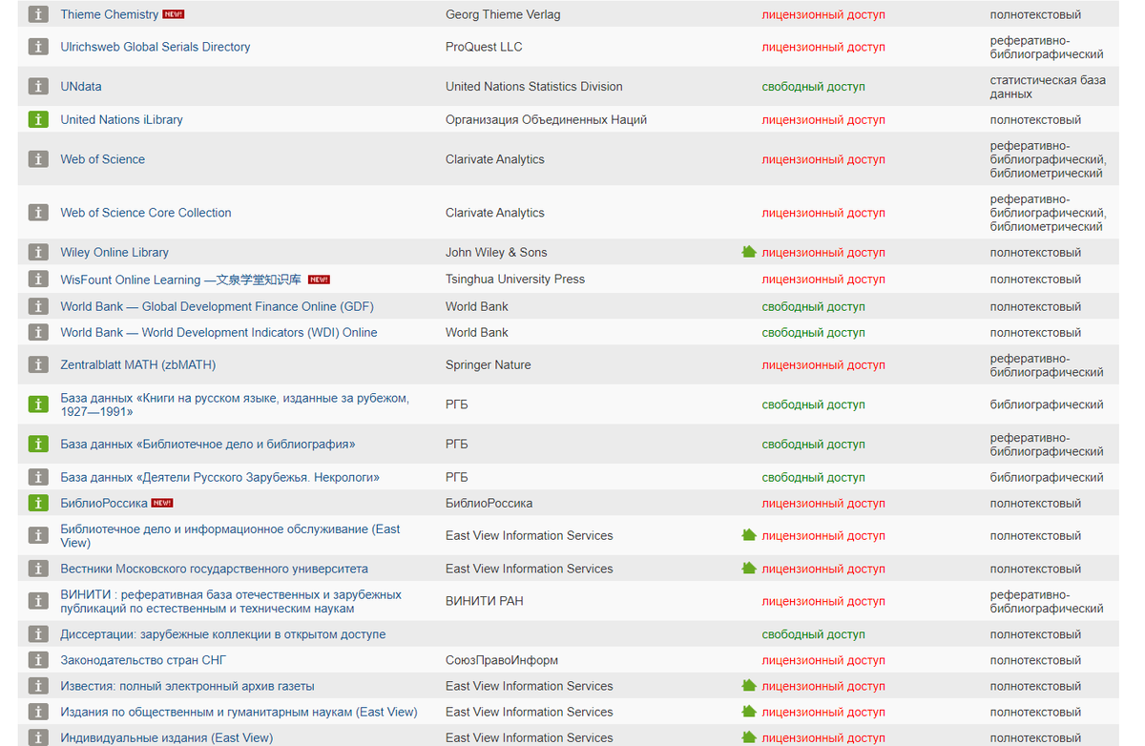1145x746 pixels.
Task: Click info icon for WisFount Online Learning
Action: coord(38,280)
